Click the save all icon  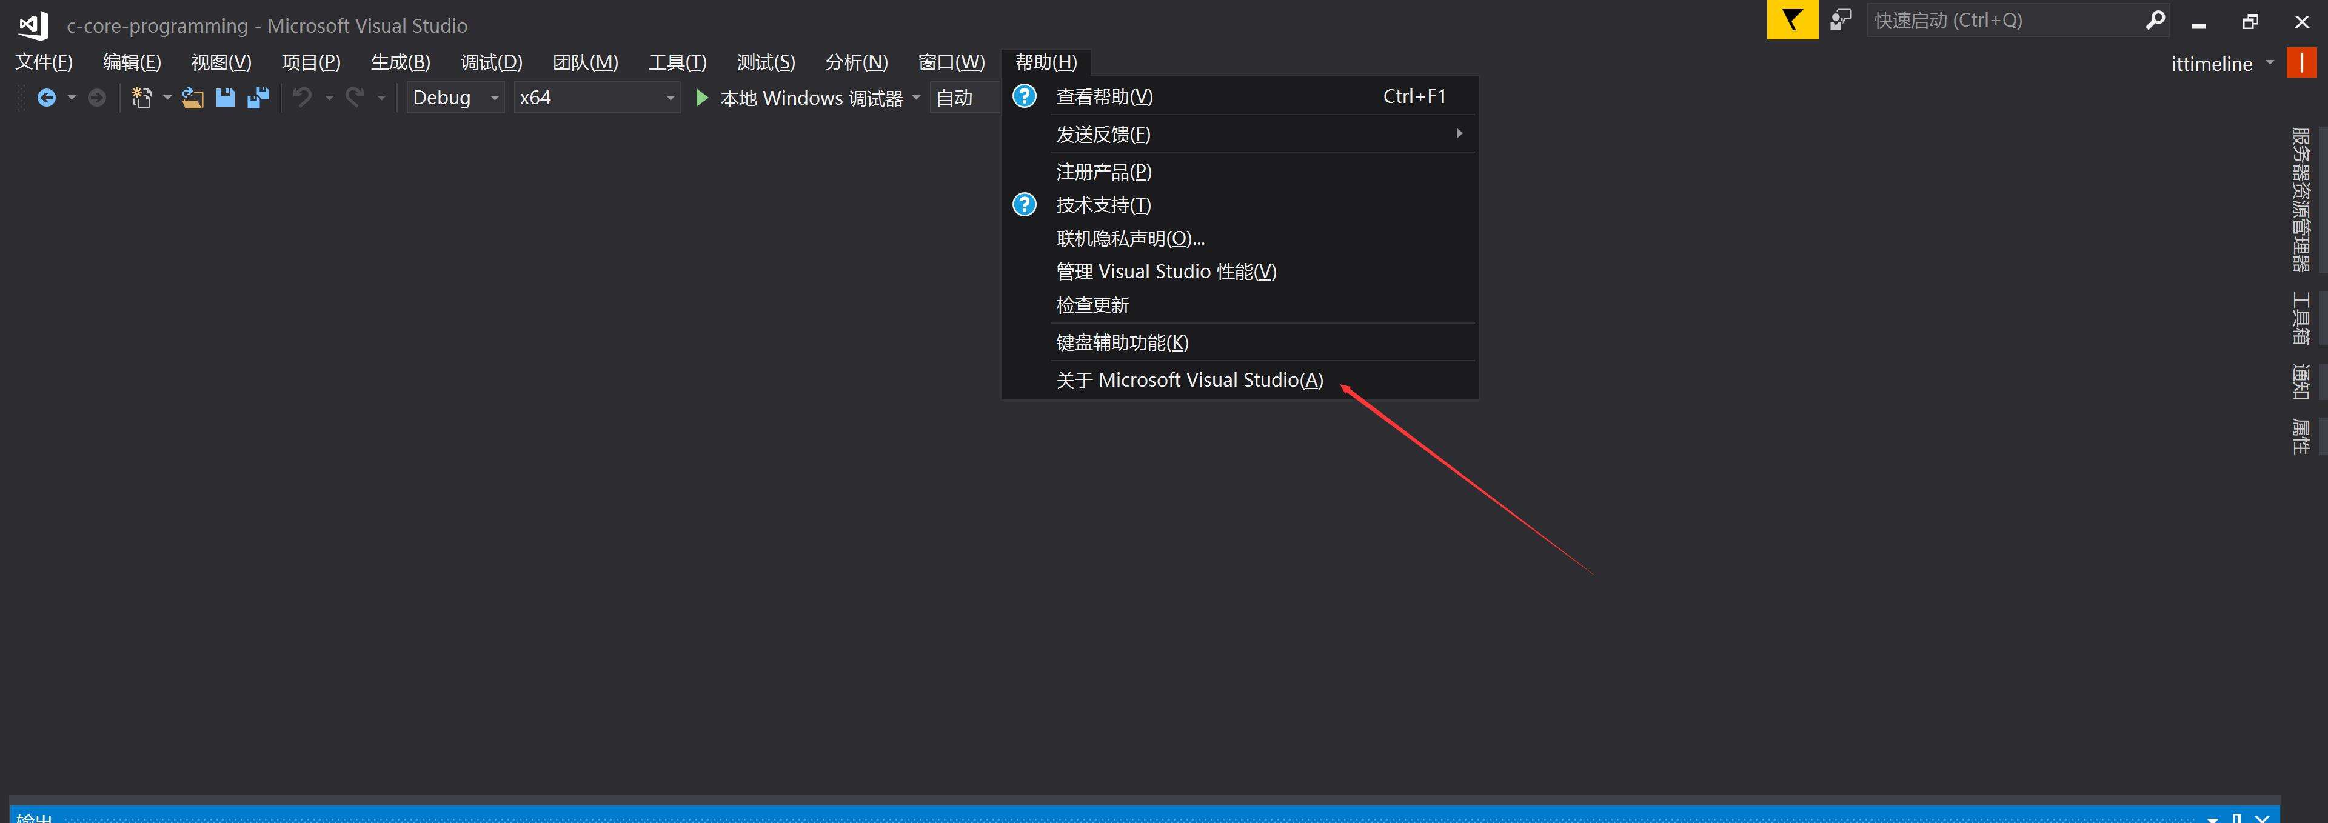click(x=258, y=98)
